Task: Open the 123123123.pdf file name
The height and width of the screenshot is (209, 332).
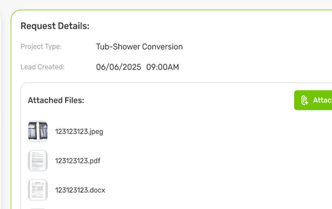Action: pyautogui.click(x=78, y=161)
